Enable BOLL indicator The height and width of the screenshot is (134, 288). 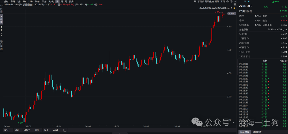click(7, 130)
